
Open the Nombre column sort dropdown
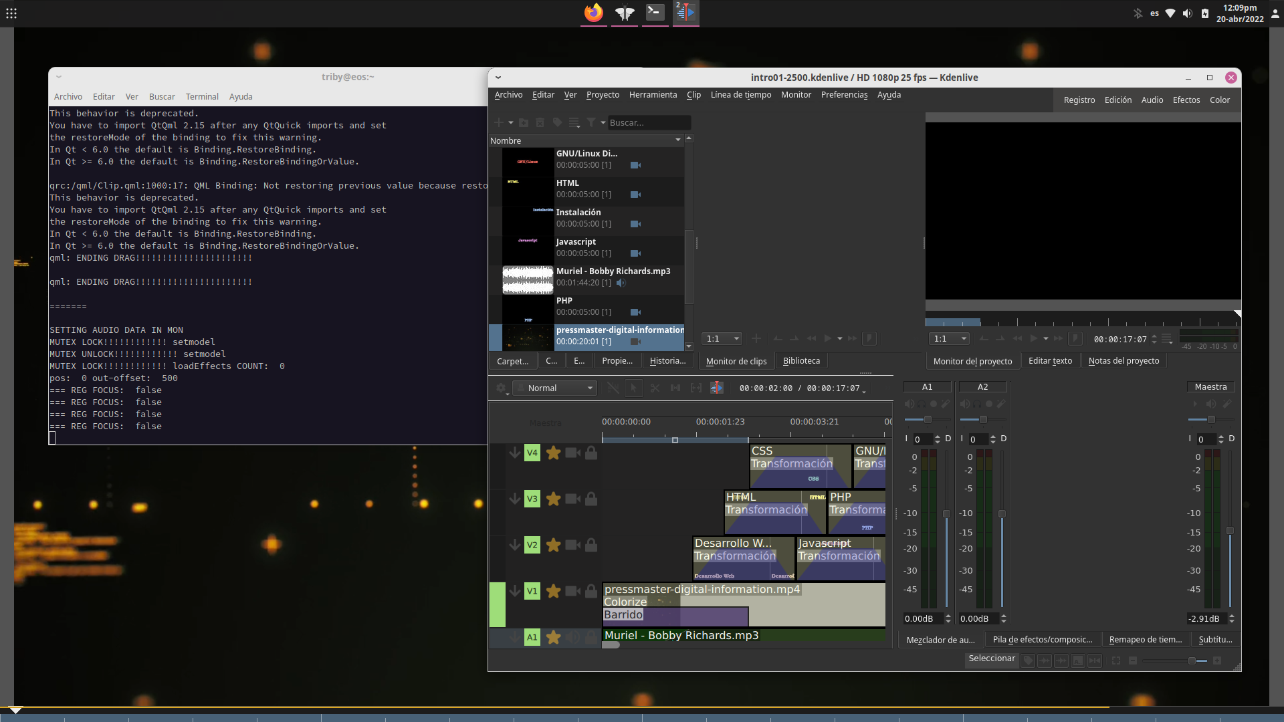point(678,140)
